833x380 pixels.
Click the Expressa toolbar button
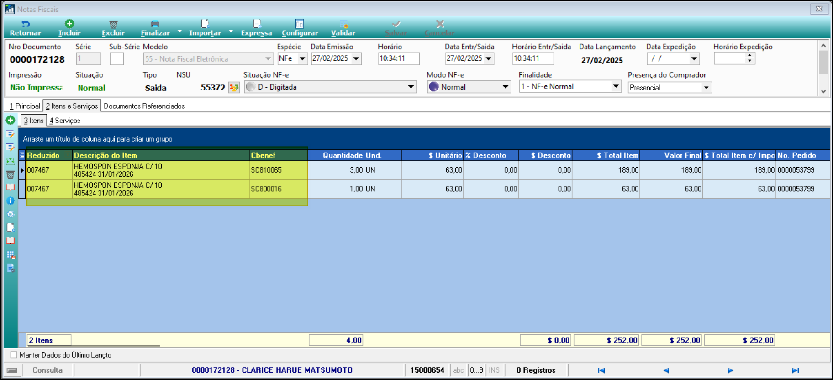(256, 28)
